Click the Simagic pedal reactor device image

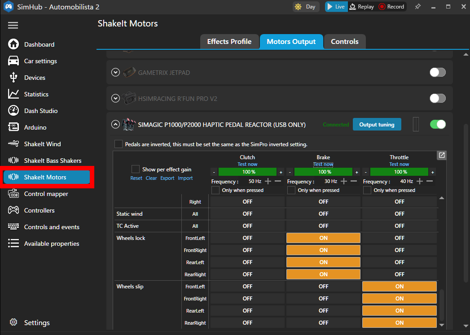coord(128,124)
